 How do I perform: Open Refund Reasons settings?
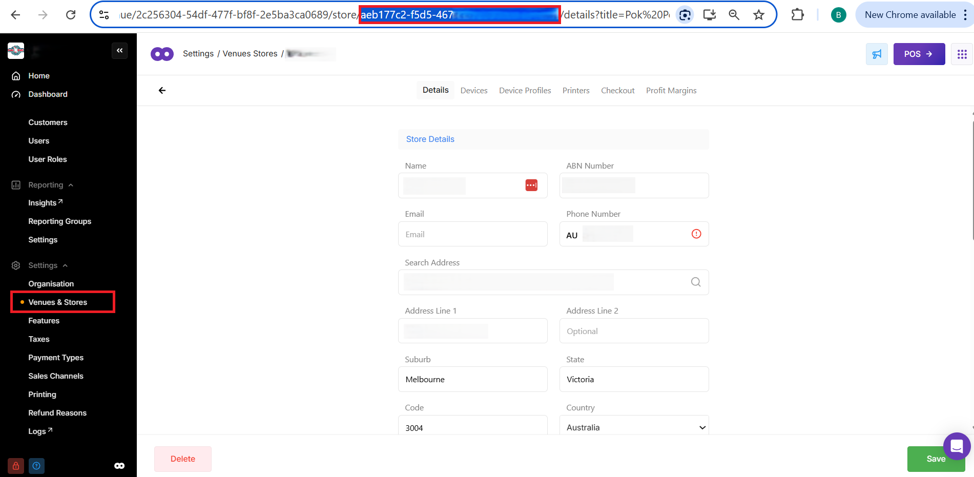pyautogui.click(x=57, y=413)
